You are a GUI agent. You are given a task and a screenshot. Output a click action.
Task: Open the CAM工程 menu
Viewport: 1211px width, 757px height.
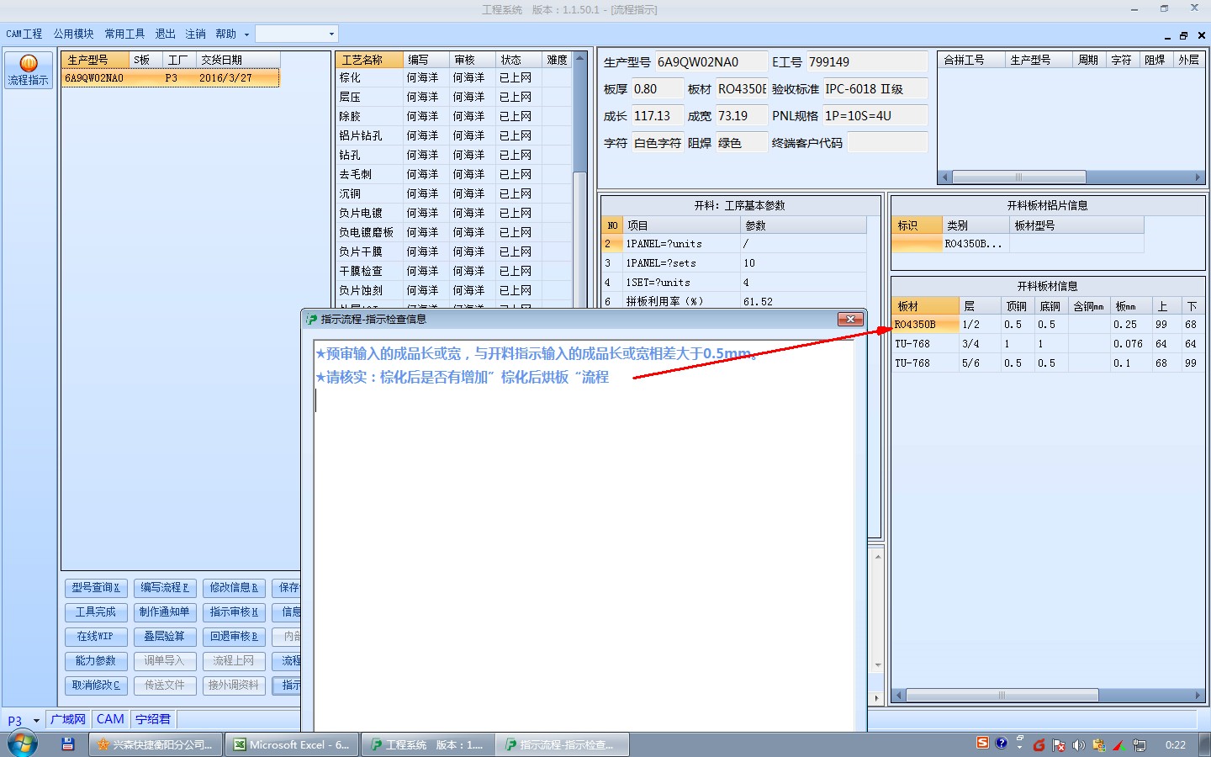click(24, 34)
